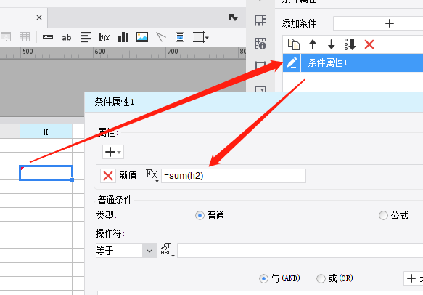Edit 条件属性1 with pencil icon
423x295 pixels.
(292, 62)
